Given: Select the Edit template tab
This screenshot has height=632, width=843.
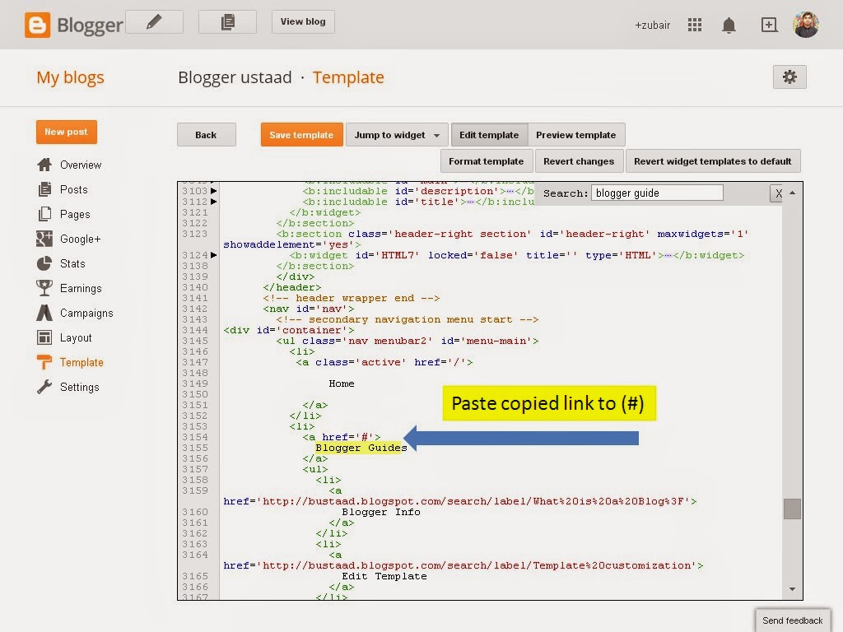Looking at the screenshot, I should pos(489,135).
